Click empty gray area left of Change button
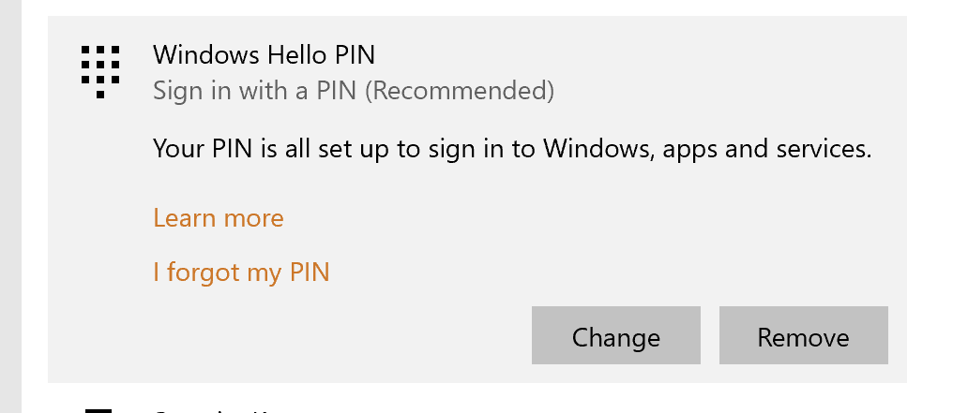The width and height of the screenshot is (953, 413). (x=328, y=337)
